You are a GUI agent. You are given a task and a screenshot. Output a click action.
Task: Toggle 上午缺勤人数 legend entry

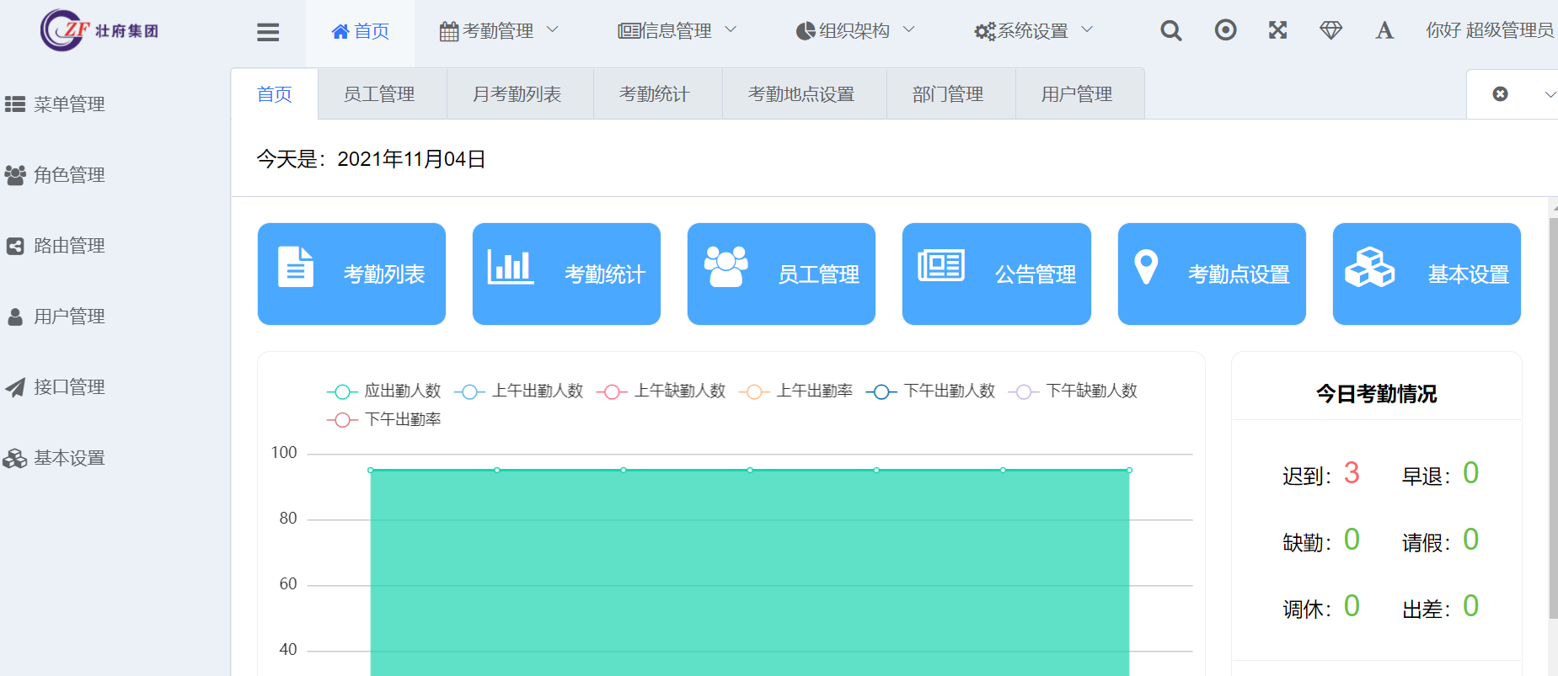tap(661, 391)
